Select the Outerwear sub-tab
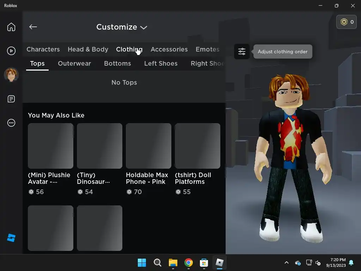This screenshot has height=271, width=361. pyautogui.click(x=74, y=64)
